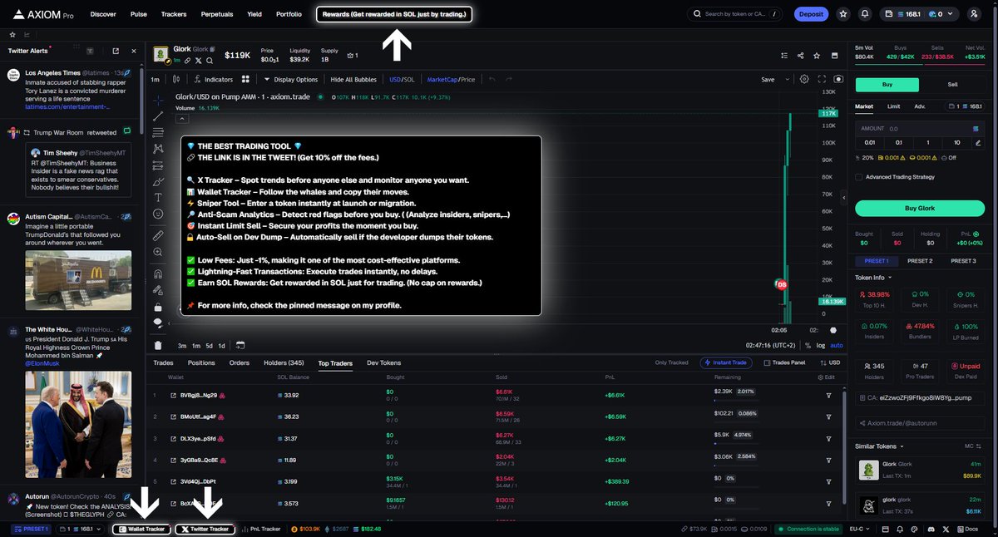Viewport: 998px width, 537px height.
Task: Click the AMOUNT input field
Action: tap(920, 129)
